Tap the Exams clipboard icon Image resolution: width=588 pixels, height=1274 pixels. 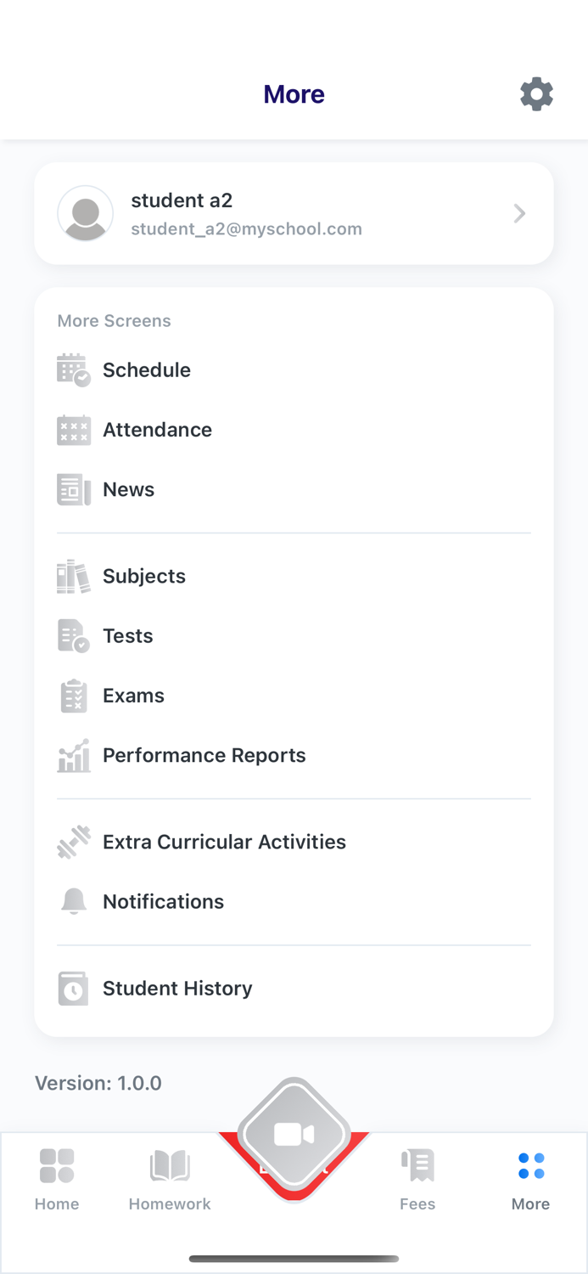point(74,696)
